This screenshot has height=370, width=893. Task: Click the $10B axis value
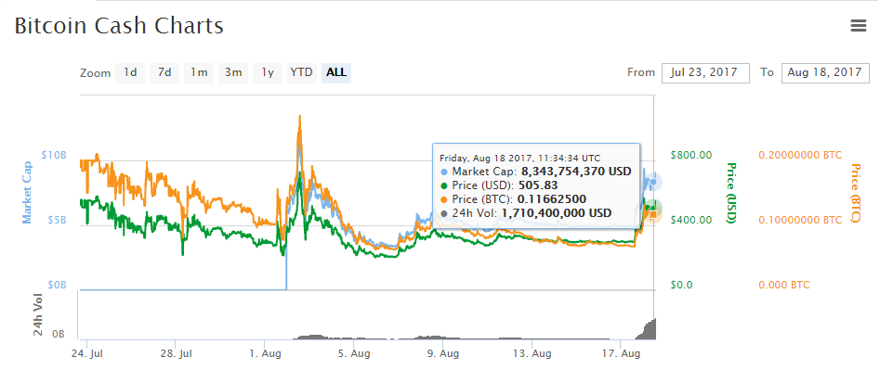[x=55, y=155]
